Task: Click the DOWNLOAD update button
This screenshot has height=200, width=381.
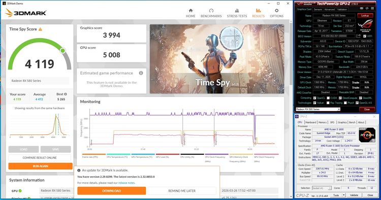Action: pos(112,191)
